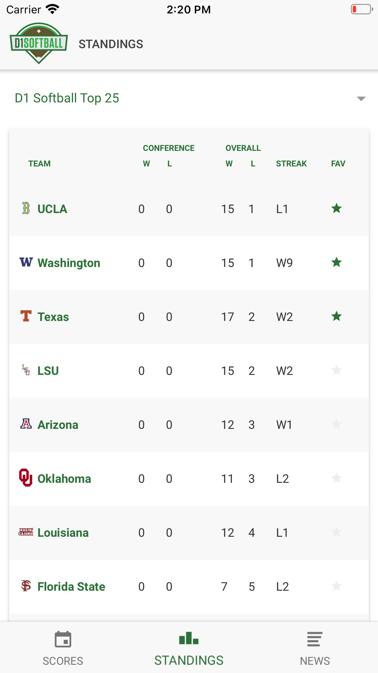
Task: Click the Oklahoma OU logo icon
Action: (x=26, y=478)
